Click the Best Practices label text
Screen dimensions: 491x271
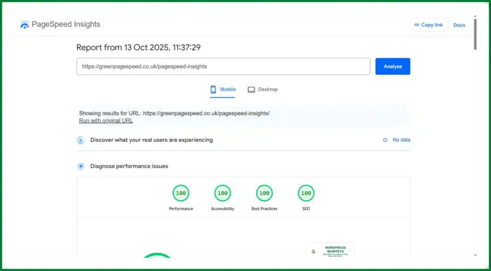point(264,209)
